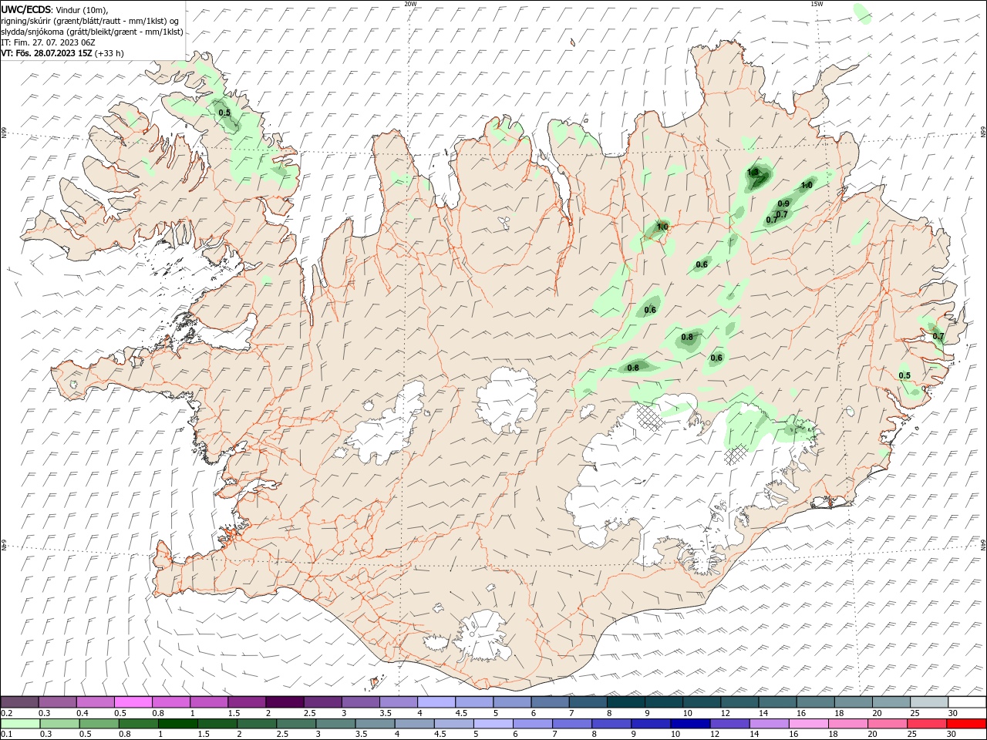This screenshot has height=740, width=987.
Task: Pick the mauve 0.3 swatch in top legend row
Action: (x=57, y=702)
